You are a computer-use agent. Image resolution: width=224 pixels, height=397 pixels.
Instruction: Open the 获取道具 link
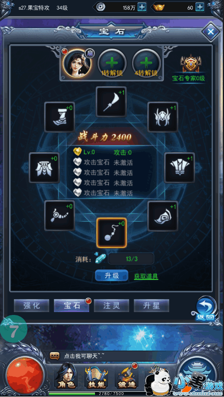(146, 276)
